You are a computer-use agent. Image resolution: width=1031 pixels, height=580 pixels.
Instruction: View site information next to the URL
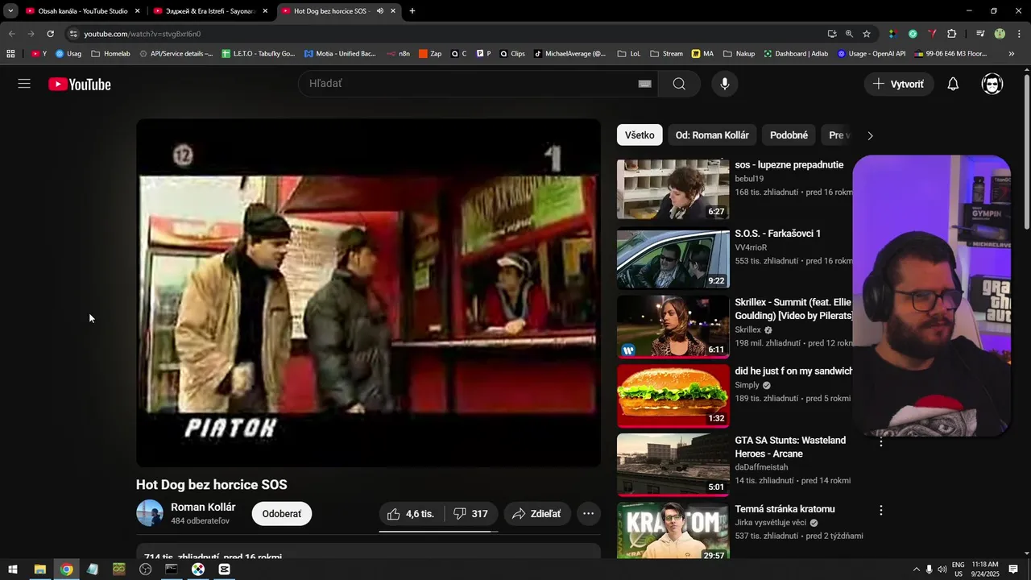tap(73, 34)
